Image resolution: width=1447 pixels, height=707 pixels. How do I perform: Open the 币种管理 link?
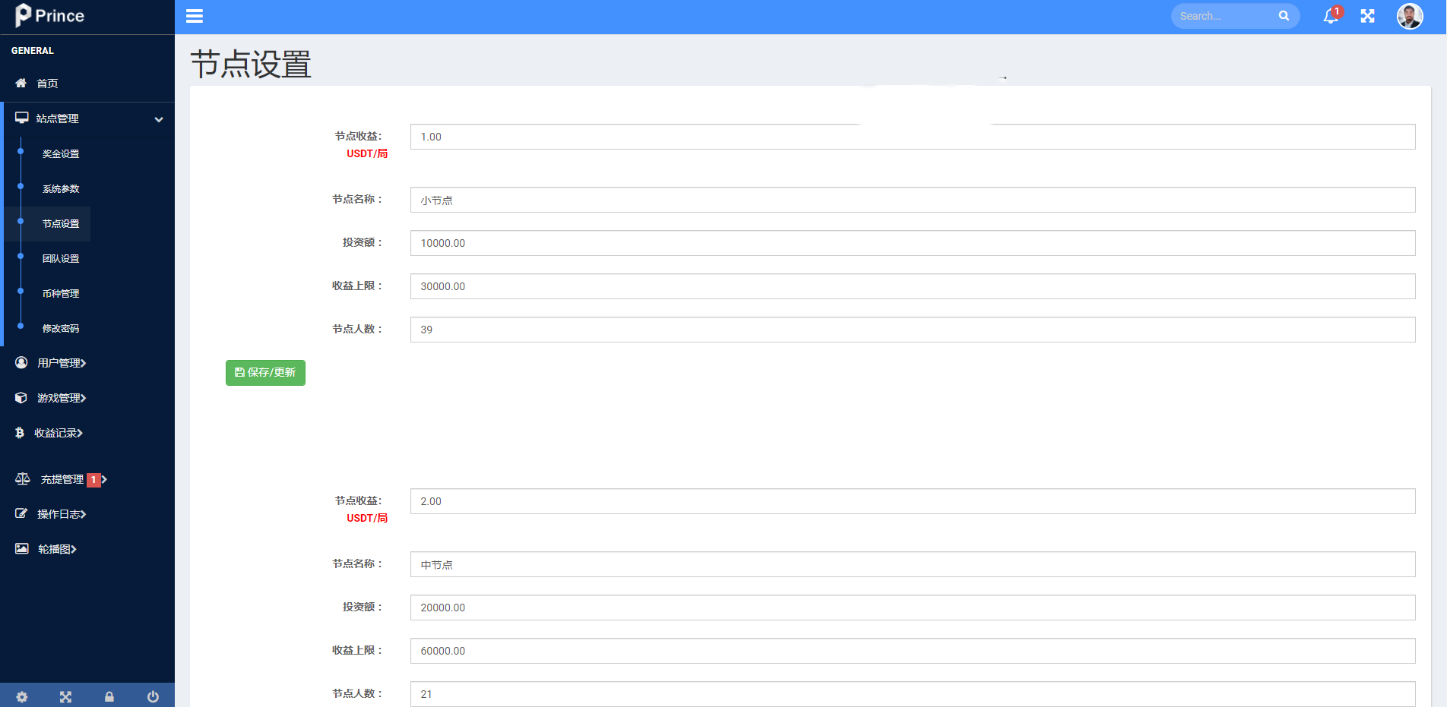tap(61, 293)
